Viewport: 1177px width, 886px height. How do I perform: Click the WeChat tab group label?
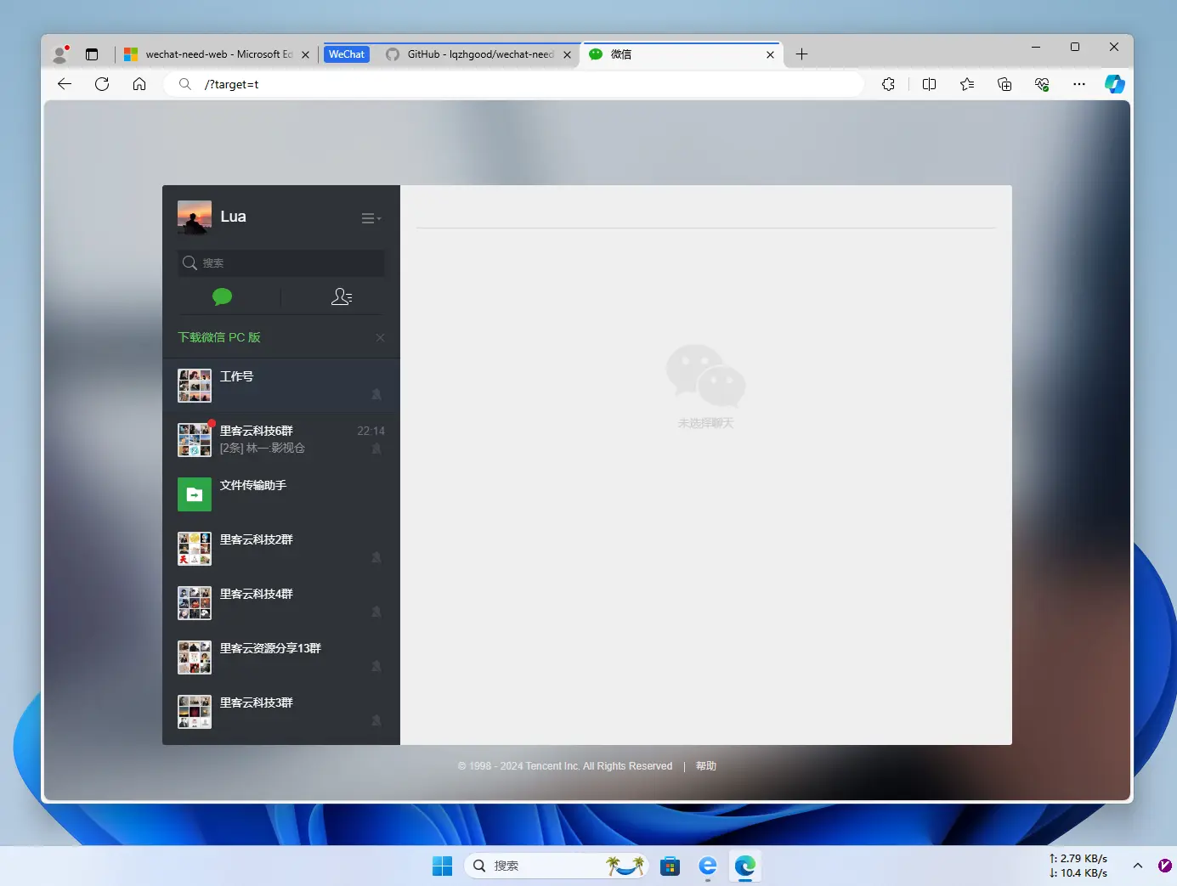point(347,54)
